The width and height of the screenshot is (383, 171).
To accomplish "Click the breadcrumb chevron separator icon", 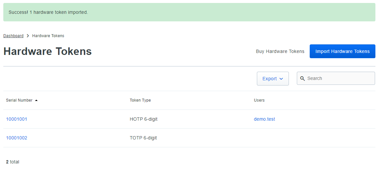I will point(28,36).
